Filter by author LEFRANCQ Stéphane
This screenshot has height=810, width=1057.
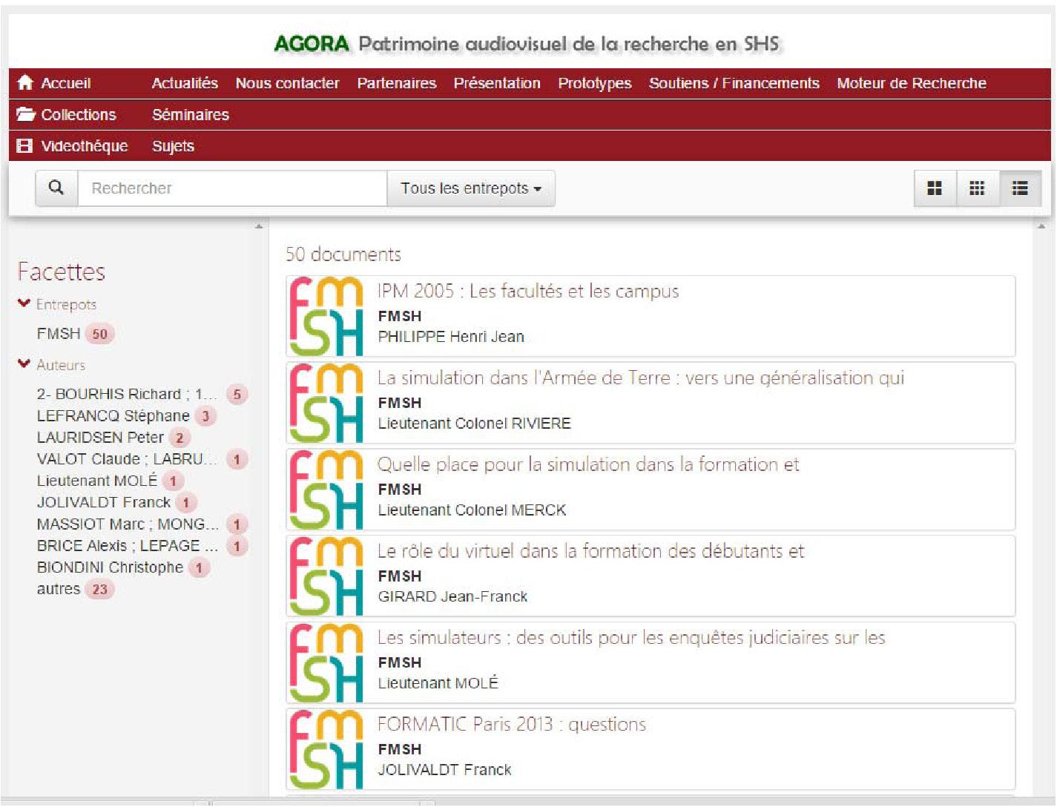coord(113,415)
